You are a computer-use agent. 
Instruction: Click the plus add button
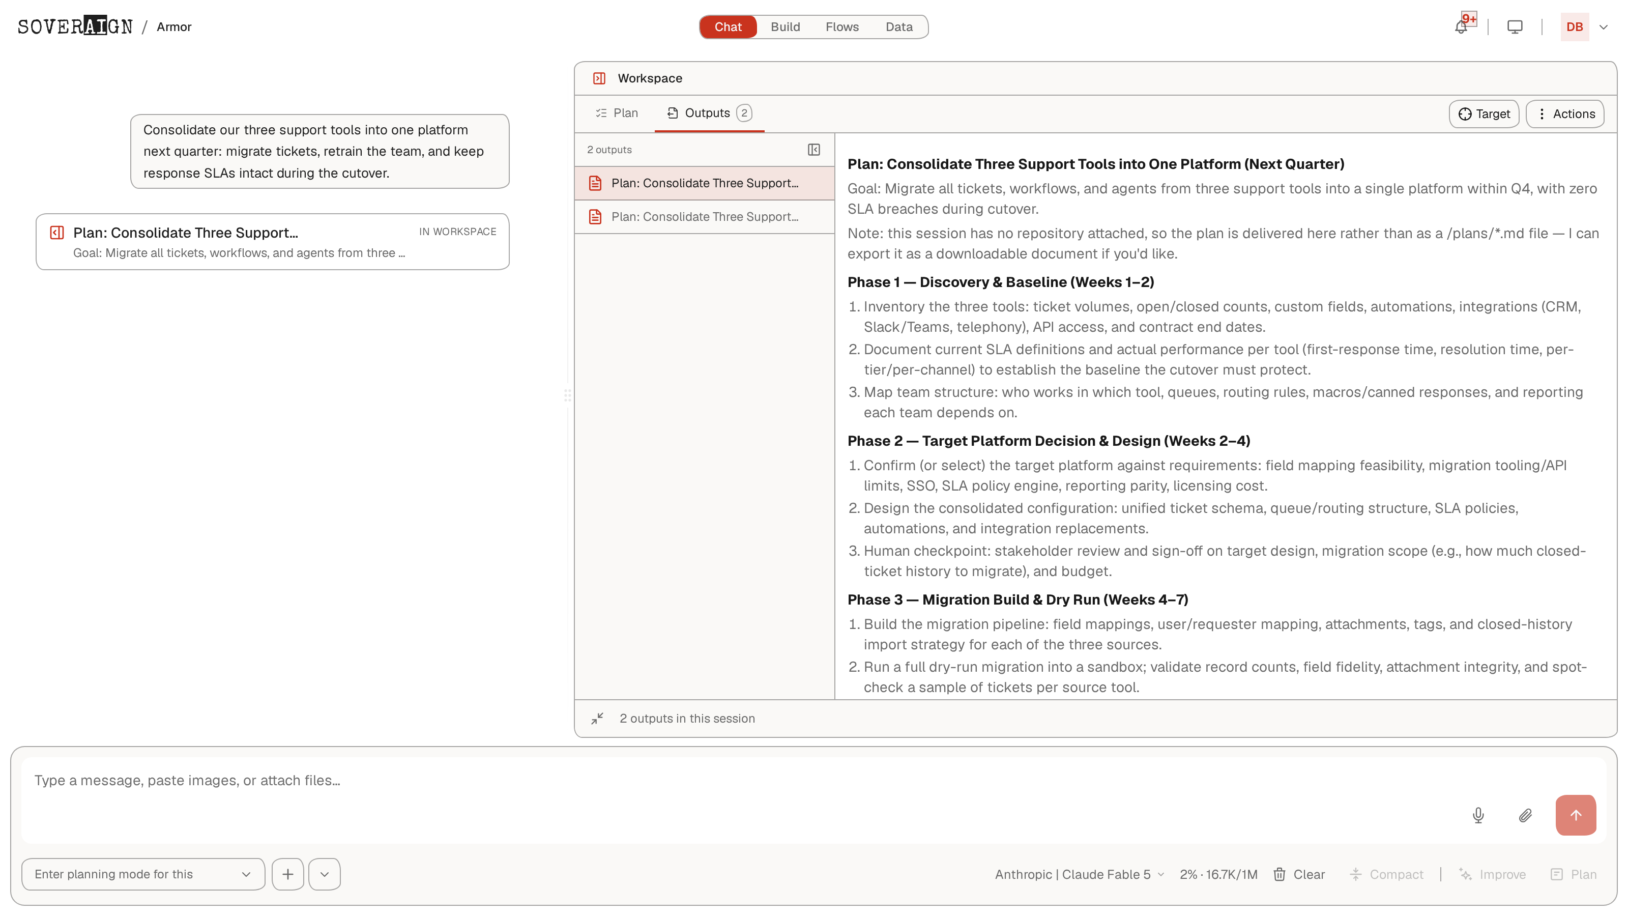tap(287, 874)
